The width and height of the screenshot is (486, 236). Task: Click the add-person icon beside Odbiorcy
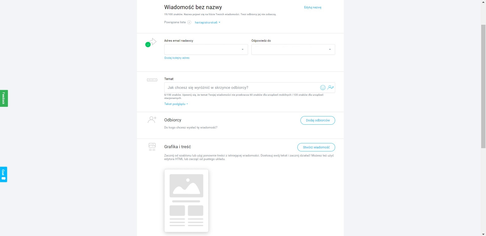coord(152,120)
